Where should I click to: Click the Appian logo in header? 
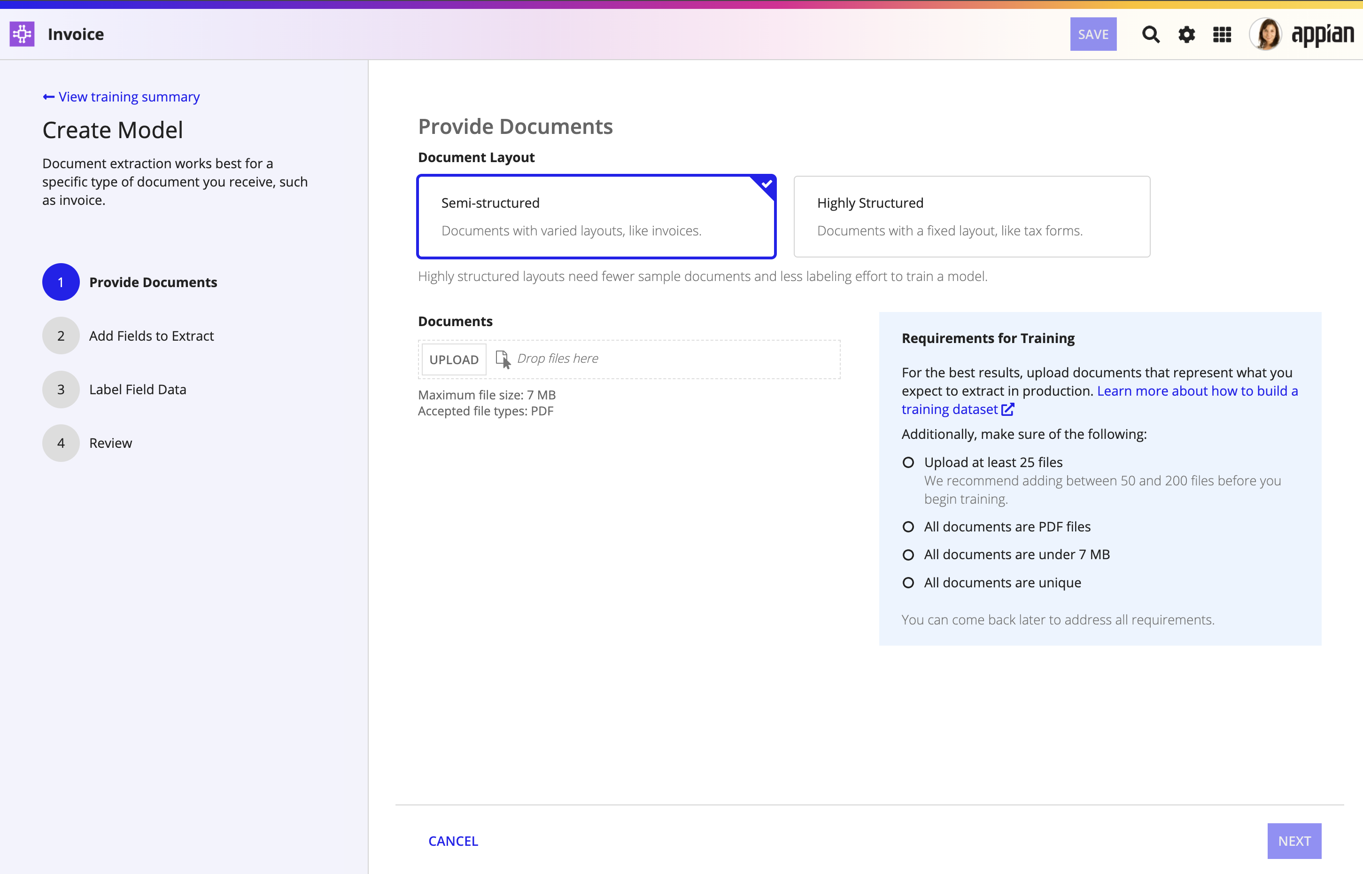click(x=1322, y=35)
